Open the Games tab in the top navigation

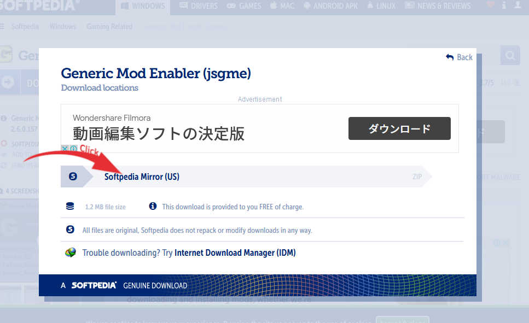(x=244, y=5)
